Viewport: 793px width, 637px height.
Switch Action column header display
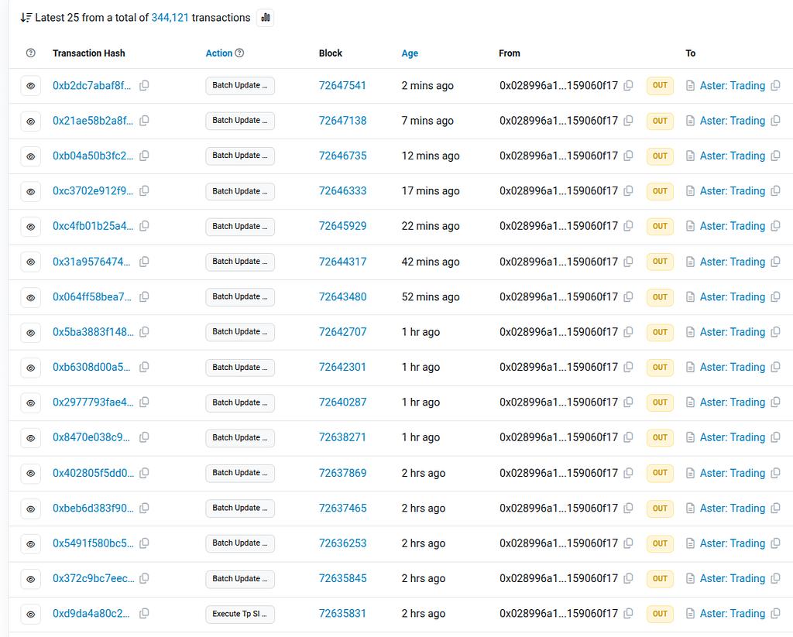coord(218,53)
